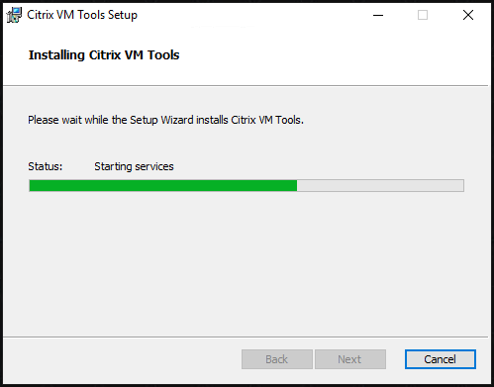Click the "Citrix VM Tools Setup" title text

[82, 15]
